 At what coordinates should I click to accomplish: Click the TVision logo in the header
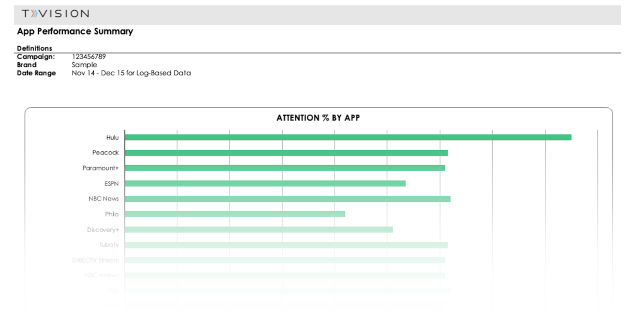click(55, 14)
